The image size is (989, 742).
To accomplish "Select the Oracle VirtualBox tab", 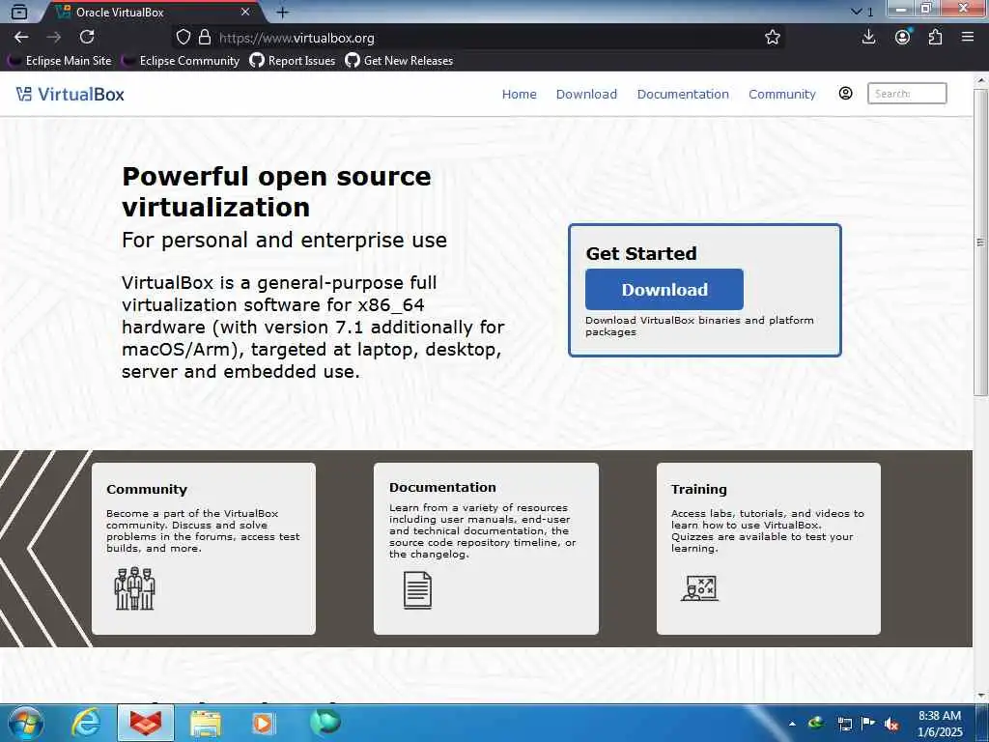I will 152,12.
